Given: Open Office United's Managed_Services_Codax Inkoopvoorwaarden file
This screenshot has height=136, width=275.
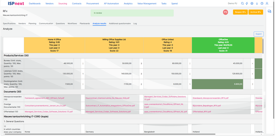Looking at the screenshot, I should [x=165, y=98].
